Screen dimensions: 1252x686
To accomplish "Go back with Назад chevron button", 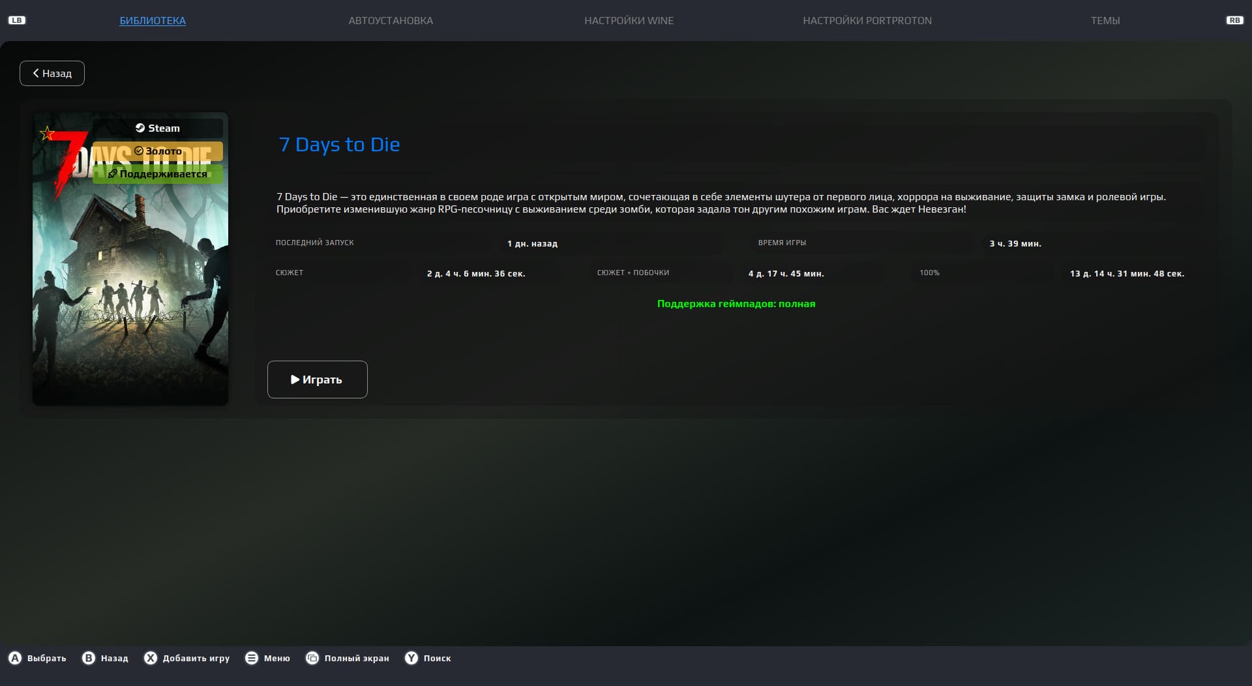I will point(52,74).
